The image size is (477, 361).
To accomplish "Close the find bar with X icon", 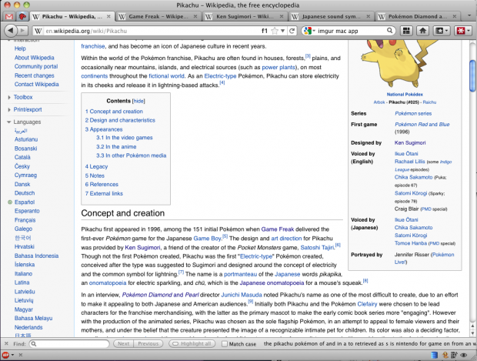I will (x=7, y=343).
